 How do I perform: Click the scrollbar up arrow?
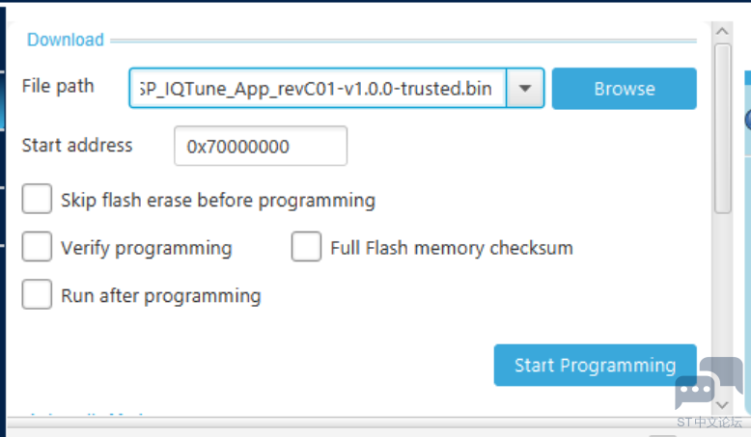tap(722, 32)
